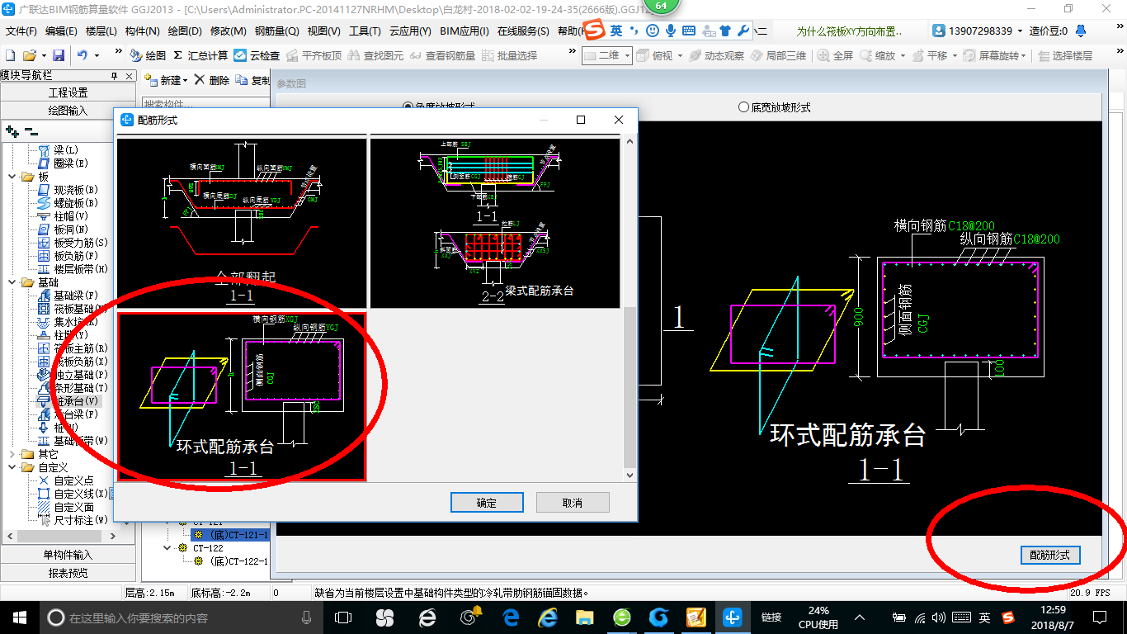Click 查看钢筋量 tool

click(442, 55)
